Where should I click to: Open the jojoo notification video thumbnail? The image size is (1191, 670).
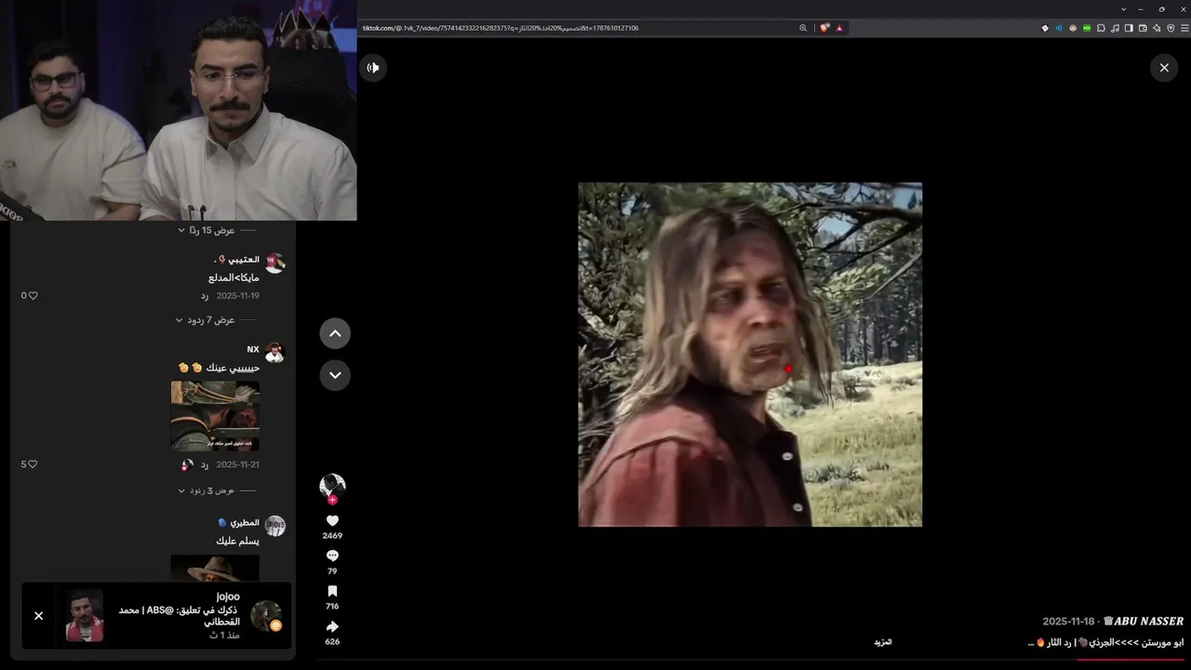[85, 615]
